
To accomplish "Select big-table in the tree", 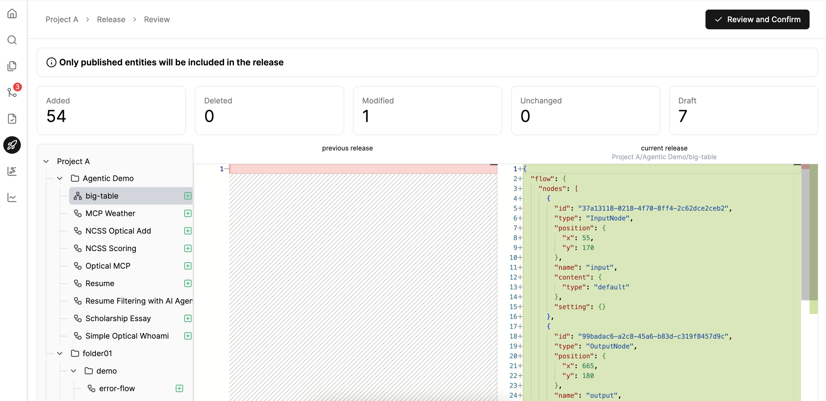I will pos(131,196).
